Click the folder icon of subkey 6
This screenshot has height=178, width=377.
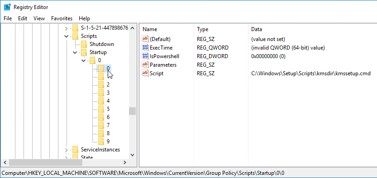coord(101,117)
